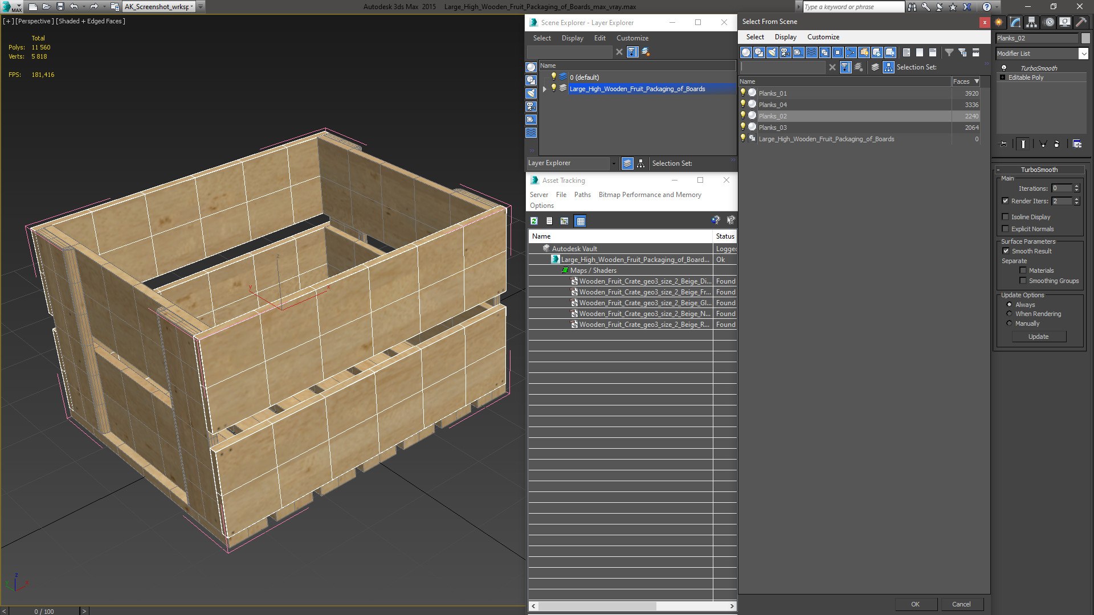Open a file with the folder icon
This screenshot has height=615, width=1094.
click(x=47, y=6)
